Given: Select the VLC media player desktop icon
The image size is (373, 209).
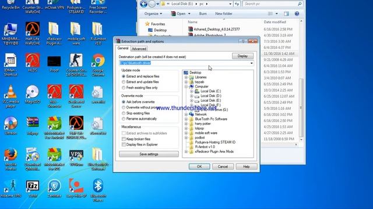Looking at the screenshot, I should (10, 96).
